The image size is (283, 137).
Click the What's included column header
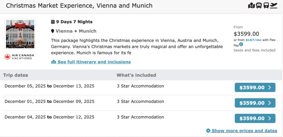click(x=136, y=75)
